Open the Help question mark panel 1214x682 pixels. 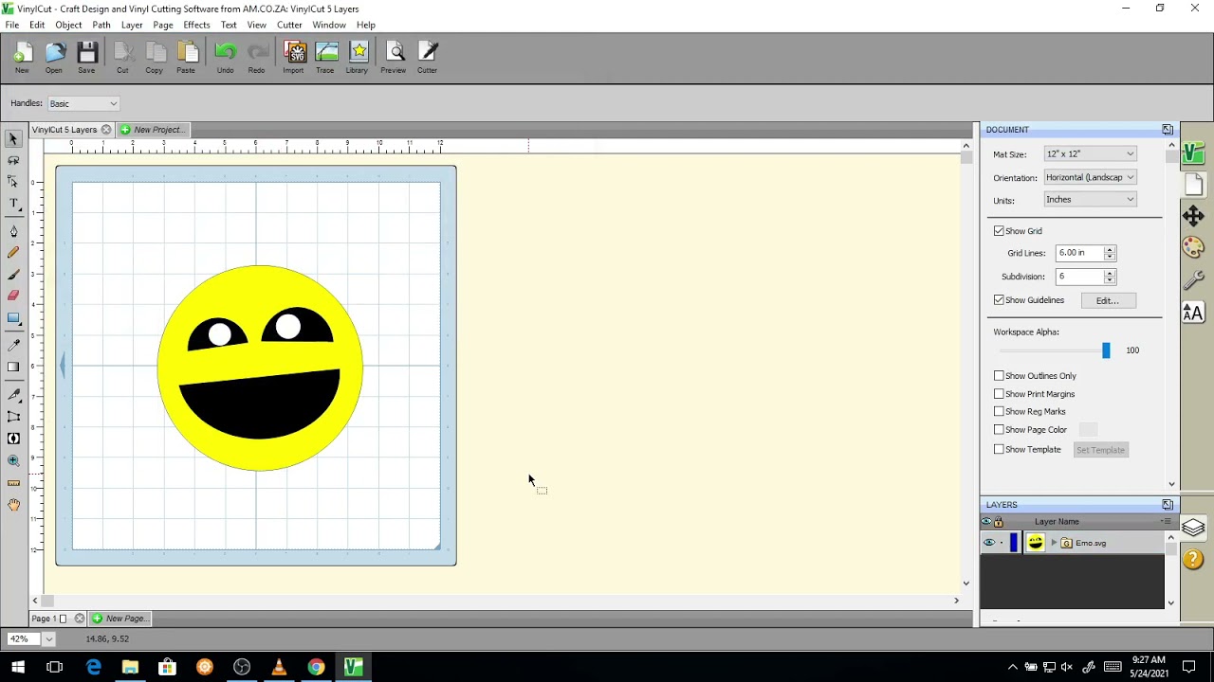point(1193,560)
